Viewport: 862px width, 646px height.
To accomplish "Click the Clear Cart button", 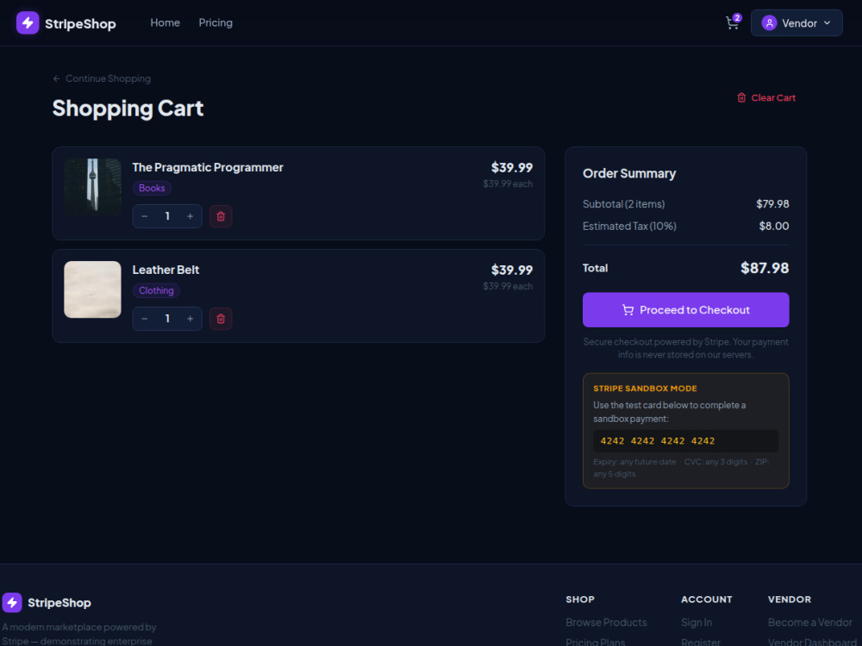I will point(765,98).
